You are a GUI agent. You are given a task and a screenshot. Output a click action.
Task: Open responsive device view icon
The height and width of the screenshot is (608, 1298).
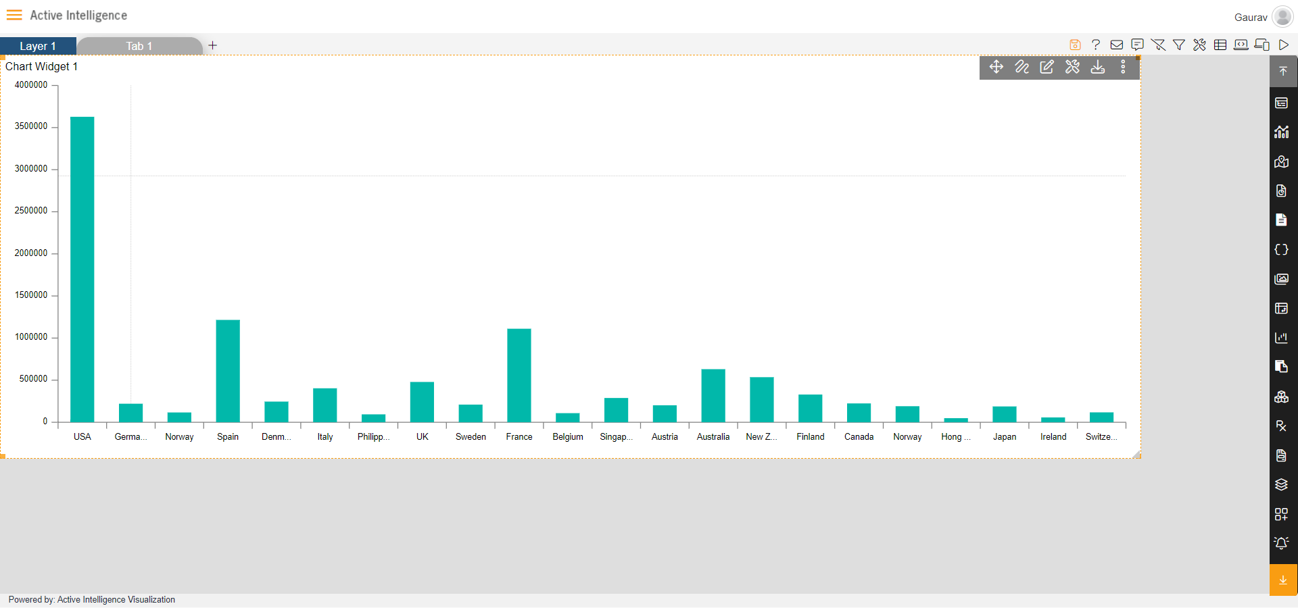click(x=1262, y=45)
